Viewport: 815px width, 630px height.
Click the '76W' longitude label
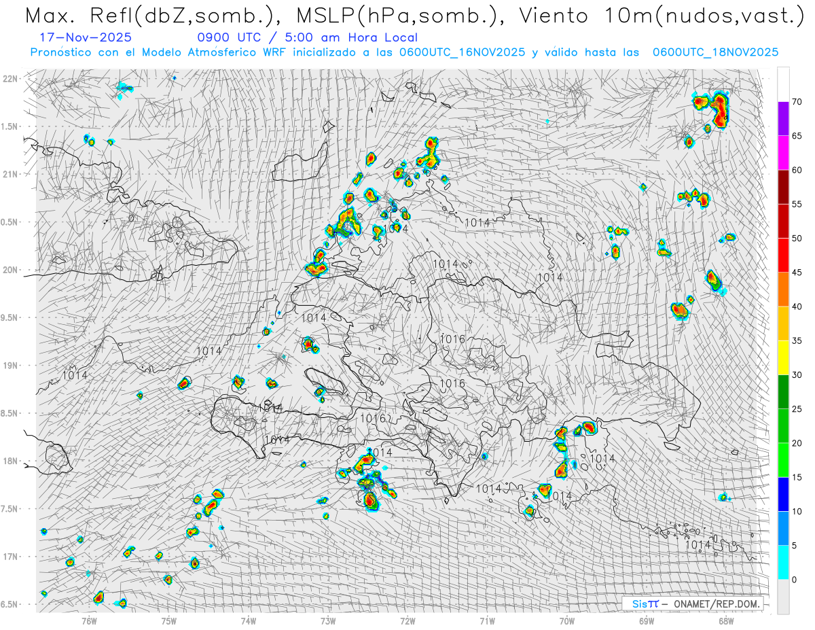tap(89, 620)
